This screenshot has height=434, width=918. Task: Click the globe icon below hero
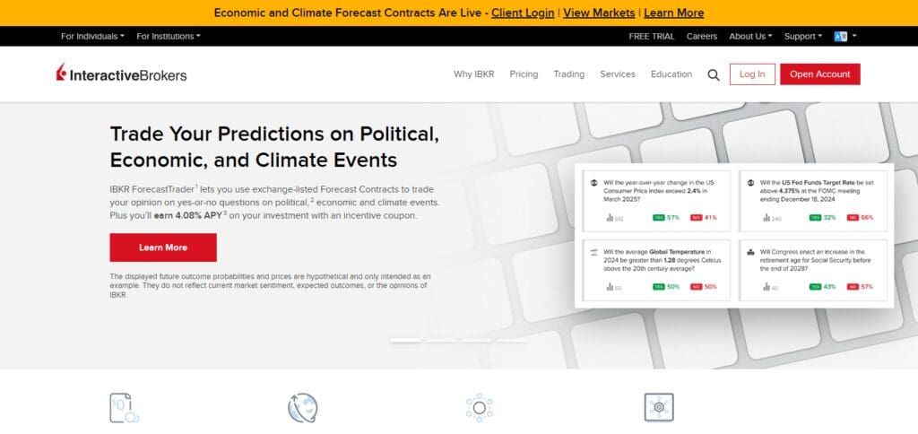pos(303,408)
